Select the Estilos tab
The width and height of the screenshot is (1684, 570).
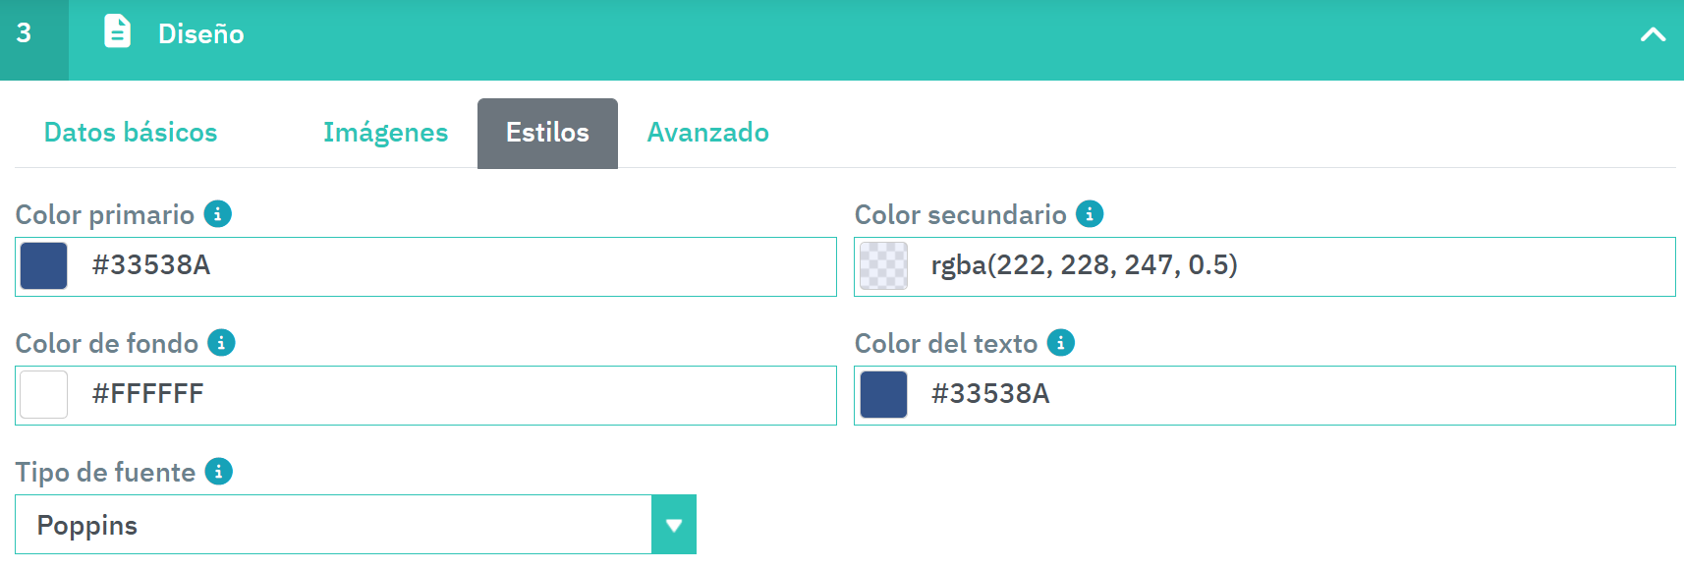click(x=547, y=133)
